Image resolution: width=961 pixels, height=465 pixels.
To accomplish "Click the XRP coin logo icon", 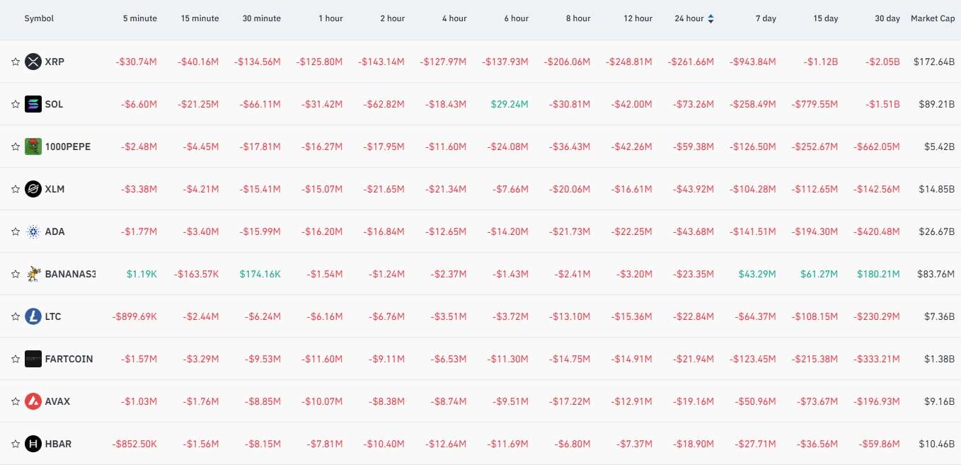I will pos(33,62).
